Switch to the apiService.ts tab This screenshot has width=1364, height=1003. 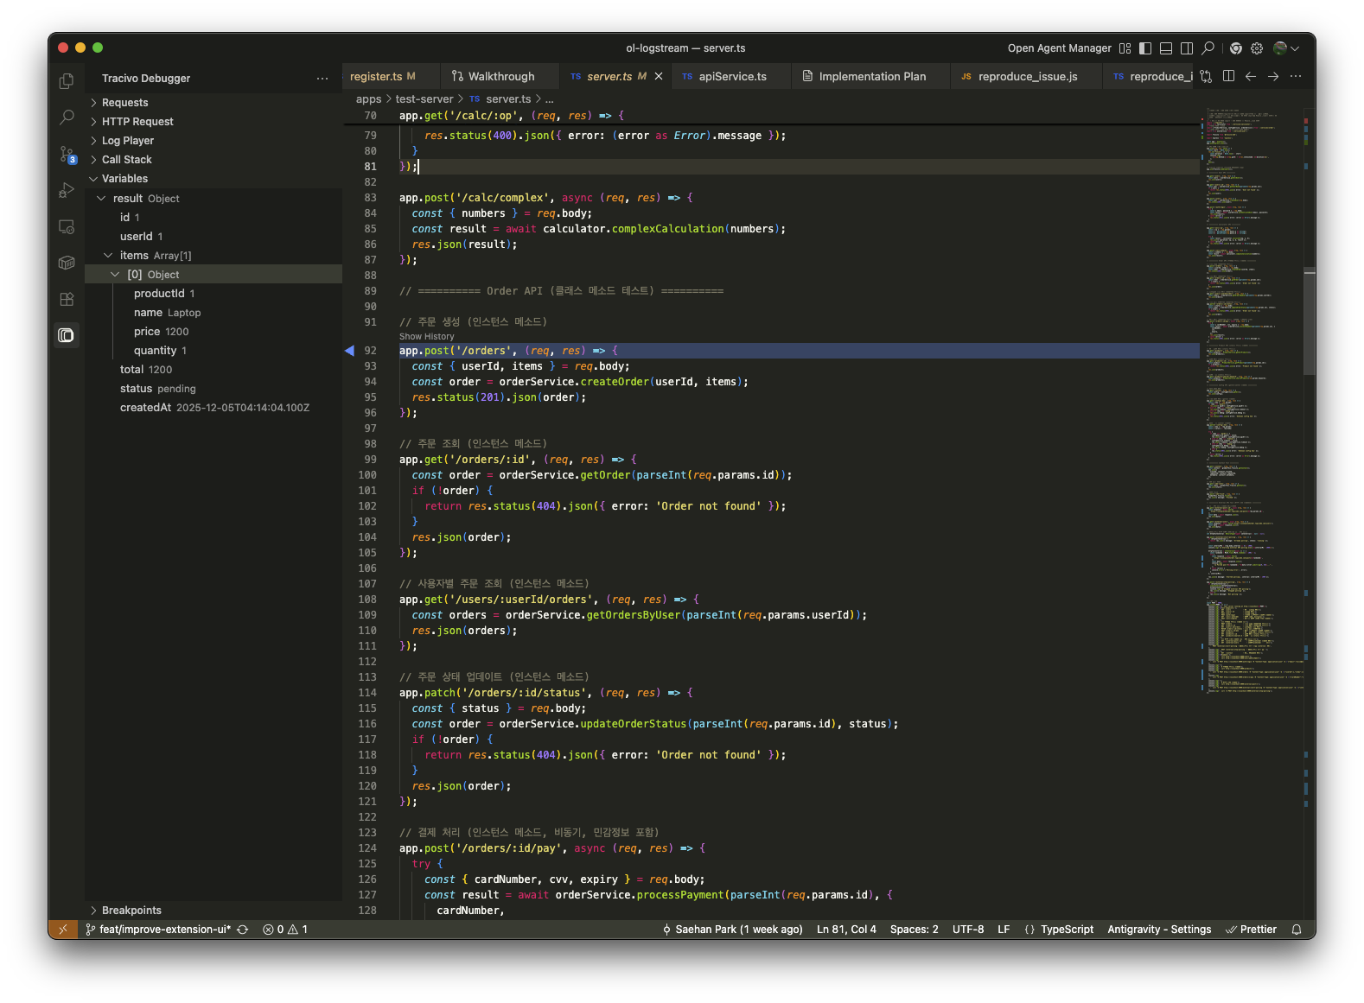click(732, 77)
